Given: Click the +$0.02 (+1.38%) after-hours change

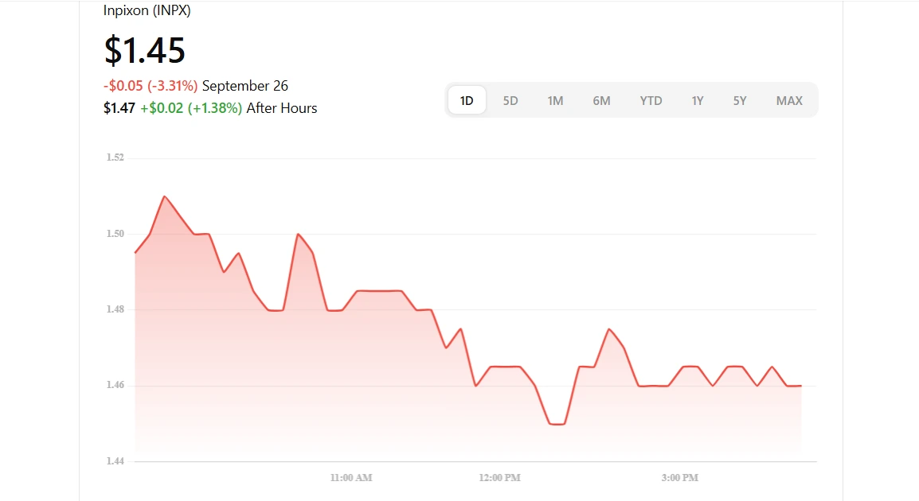Looking at the screenshot, I should coord(191,108).
